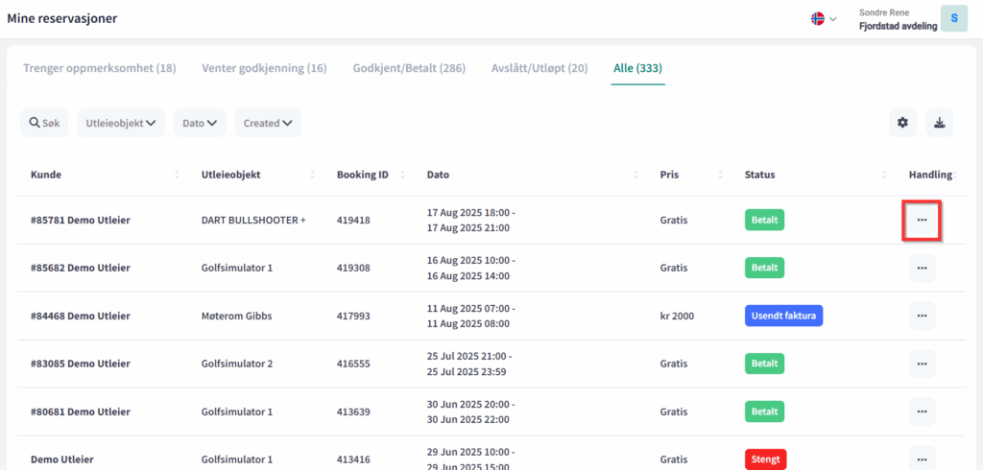Screen dimensions: 983x470
Task: Click the user avatar with letter S
Action: pyautogui.click(x=953, y=18)
